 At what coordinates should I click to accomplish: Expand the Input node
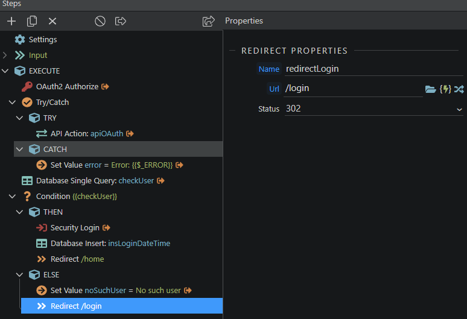5,55
